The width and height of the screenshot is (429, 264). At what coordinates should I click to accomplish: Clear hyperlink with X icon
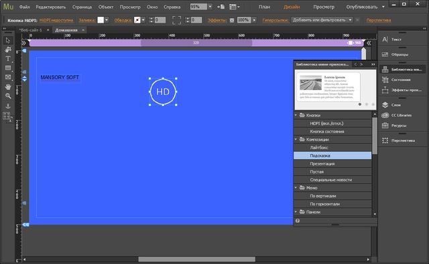[357, 20]
